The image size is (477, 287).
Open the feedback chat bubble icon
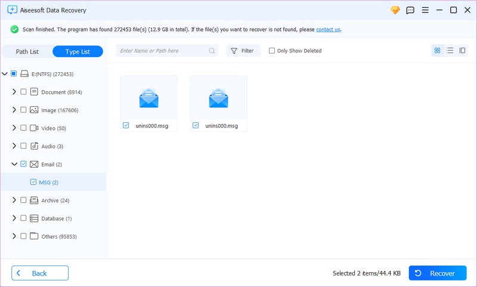tap(410, 10)
